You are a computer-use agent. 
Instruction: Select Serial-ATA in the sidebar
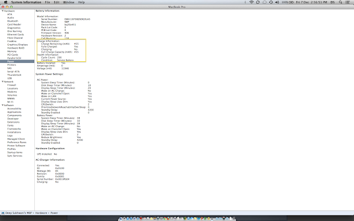click(13, 71)
